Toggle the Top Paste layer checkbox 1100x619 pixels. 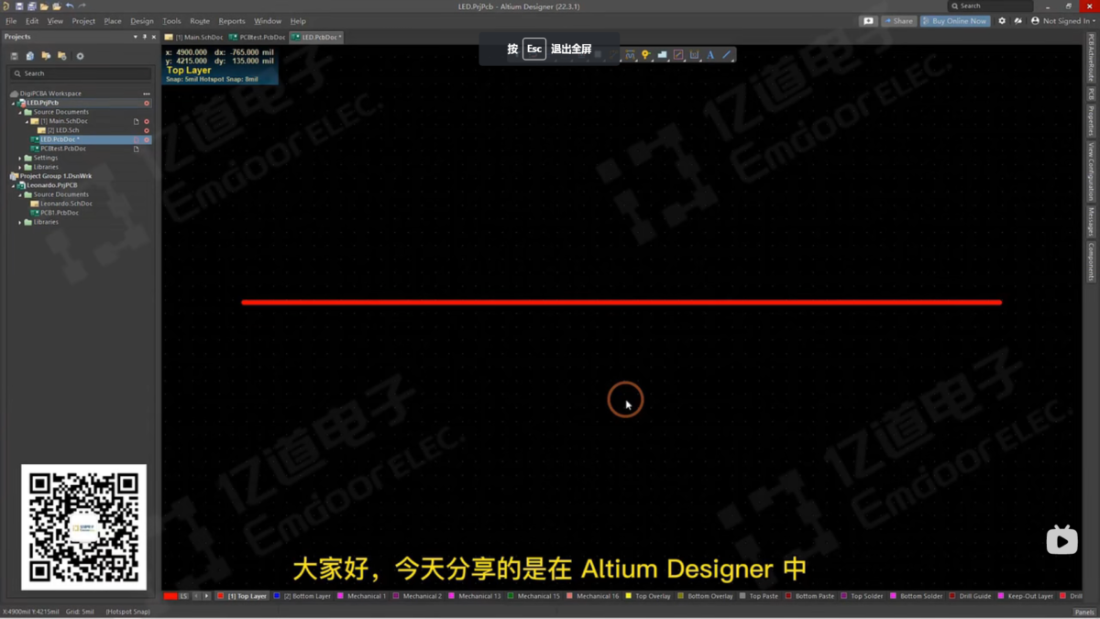(742, 596)
